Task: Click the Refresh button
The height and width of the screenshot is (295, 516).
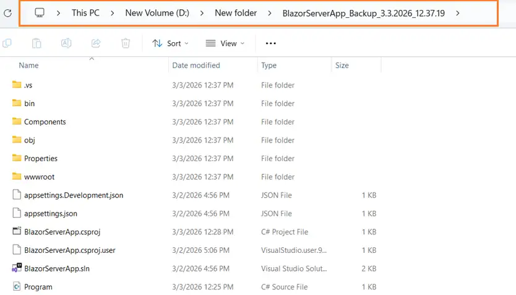Action: (x=7, y=13)
